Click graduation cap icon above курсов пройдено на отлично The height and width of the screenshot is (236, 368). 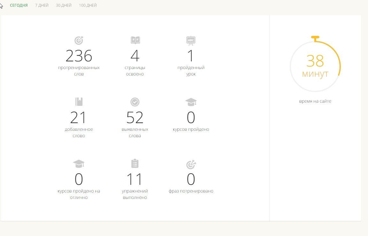point(79,164)
